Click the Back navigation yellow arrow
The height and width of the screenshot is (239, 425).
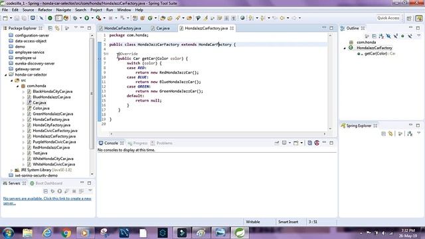point(282,18)
